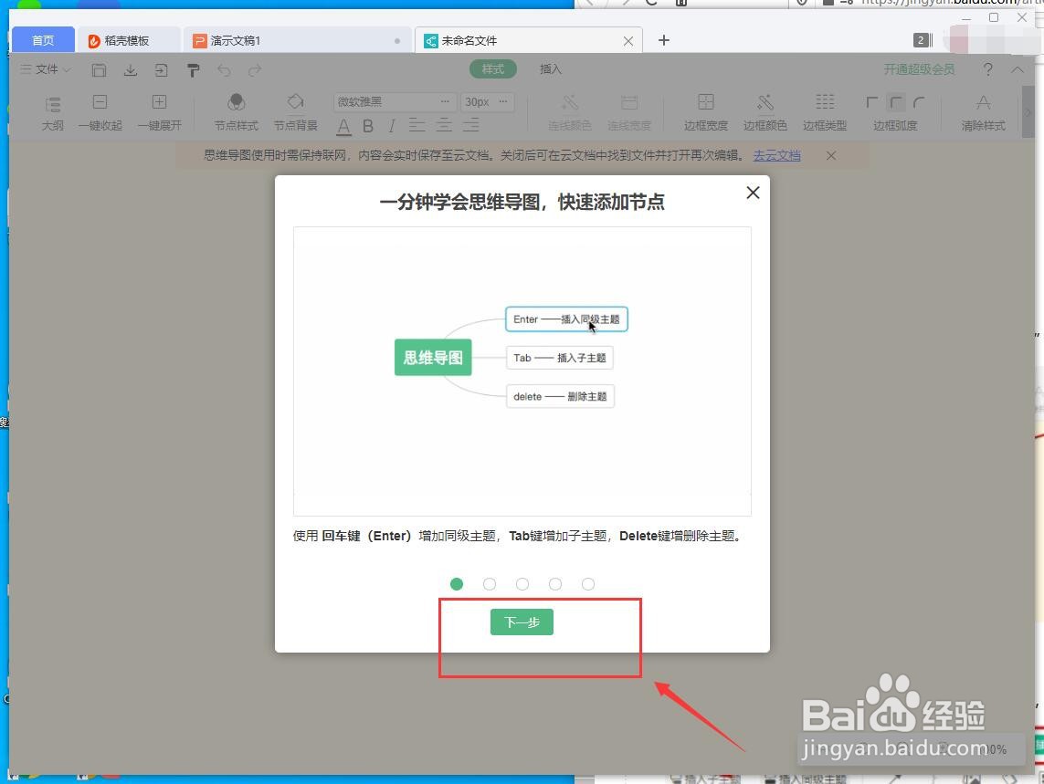Collapse the ribbon with the chevron
Screen dimensions: 1044x784
(1018, 69)
